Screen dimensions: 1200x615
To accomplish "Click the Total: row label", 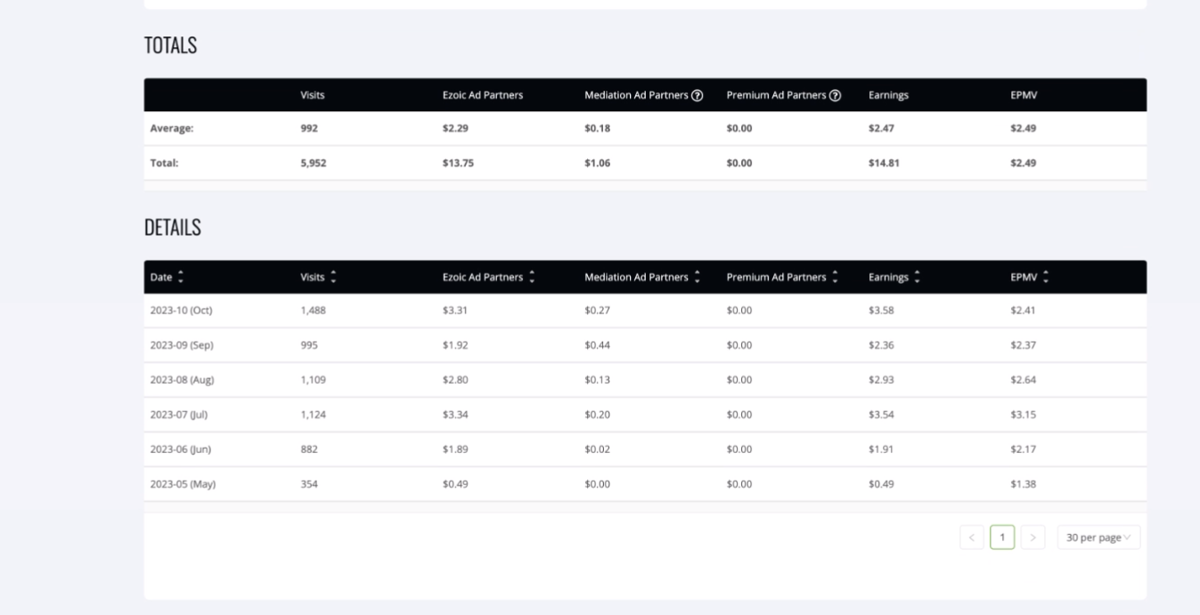I will [164, 163].
